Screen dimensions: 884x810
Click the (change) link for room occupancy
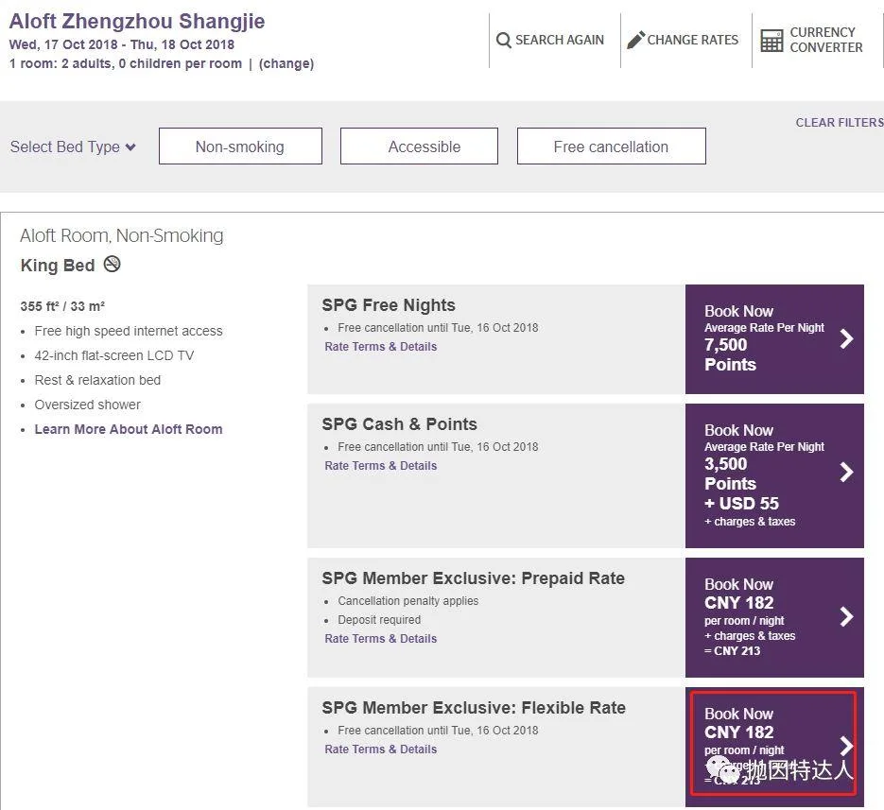[286, 64]
